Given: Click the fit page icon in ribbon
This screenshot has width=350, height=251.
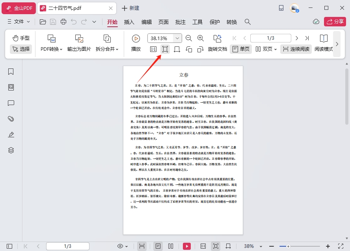Looking at the screenshot, I should coord(165,49).
